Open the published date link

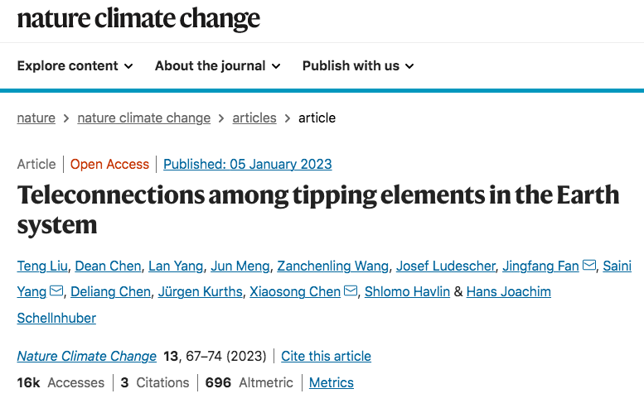(x=248, y=164)
